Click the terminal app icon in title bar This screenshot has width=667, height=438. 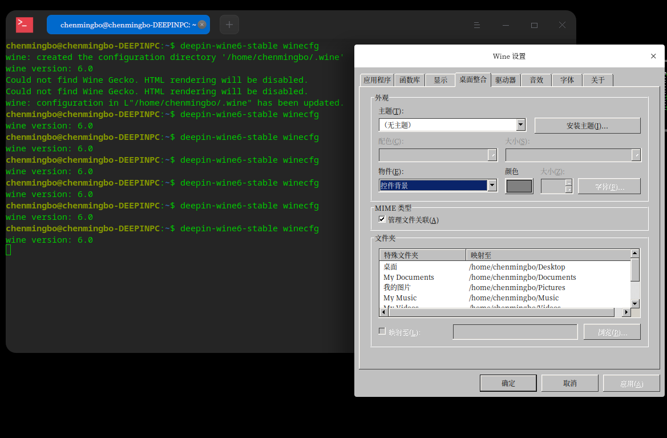click(25, 25)
